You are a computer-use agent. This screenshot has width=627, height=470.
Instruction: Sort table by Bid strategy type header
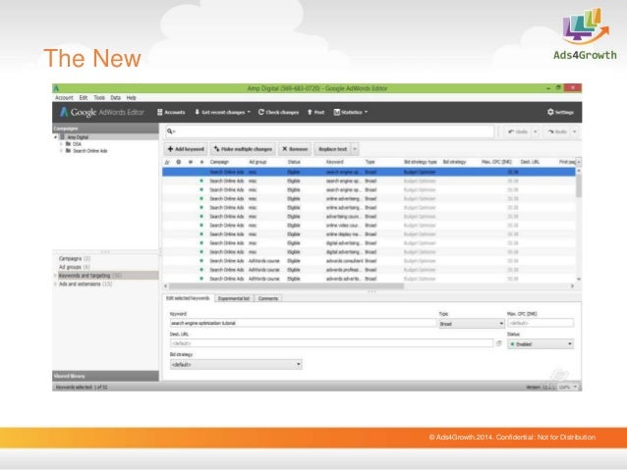coord(421,162)
